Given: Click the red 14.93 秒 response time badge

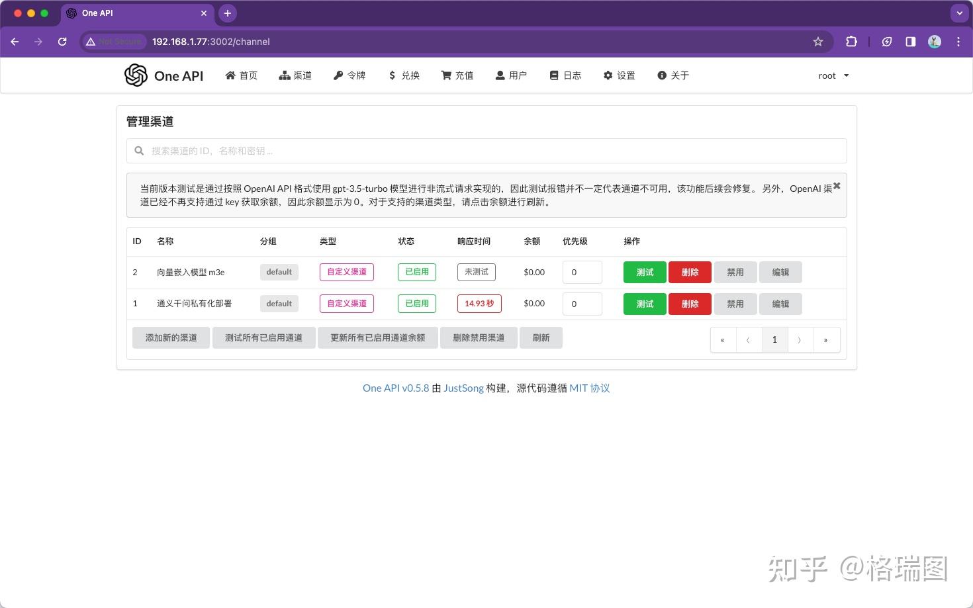Looking at the screenshot, I should tap(479, 304).
